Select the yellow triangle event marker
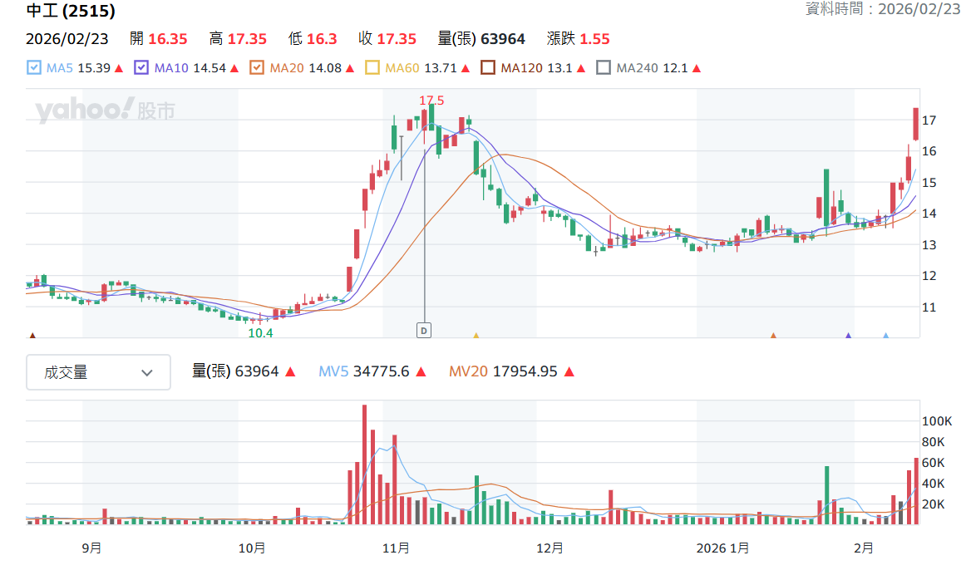Screen dimensions: 966x570 (x=476, y=336)
